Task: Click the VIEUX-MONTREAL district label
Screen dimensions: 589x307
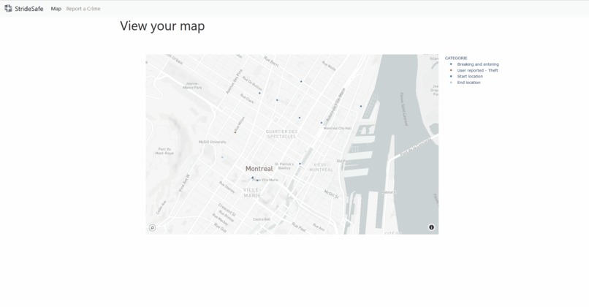Action: tap(321, 167)
